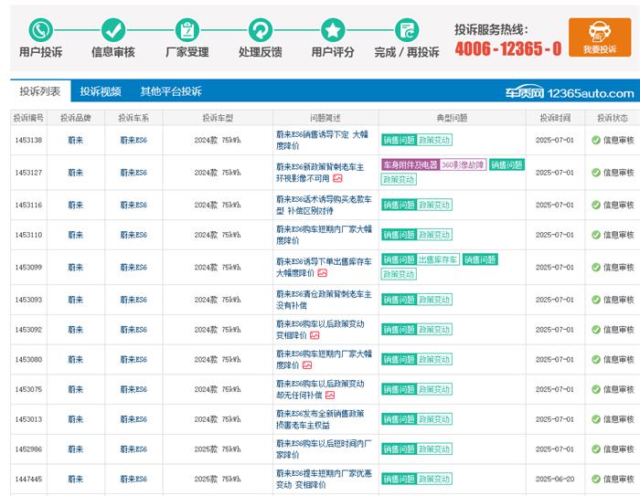Screen dimensions: 640x496
Task: Click the status check icon for complaint 1453138
Action: coord(596,140)
